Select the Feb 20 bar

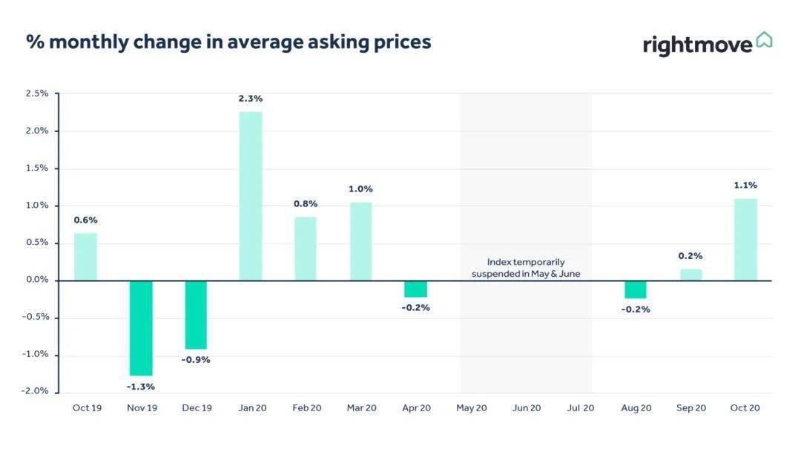coord(305,249)
